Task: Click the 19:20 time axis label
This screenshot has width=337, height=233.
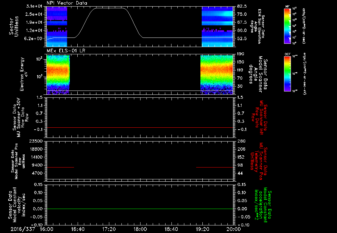Action: 203,229
